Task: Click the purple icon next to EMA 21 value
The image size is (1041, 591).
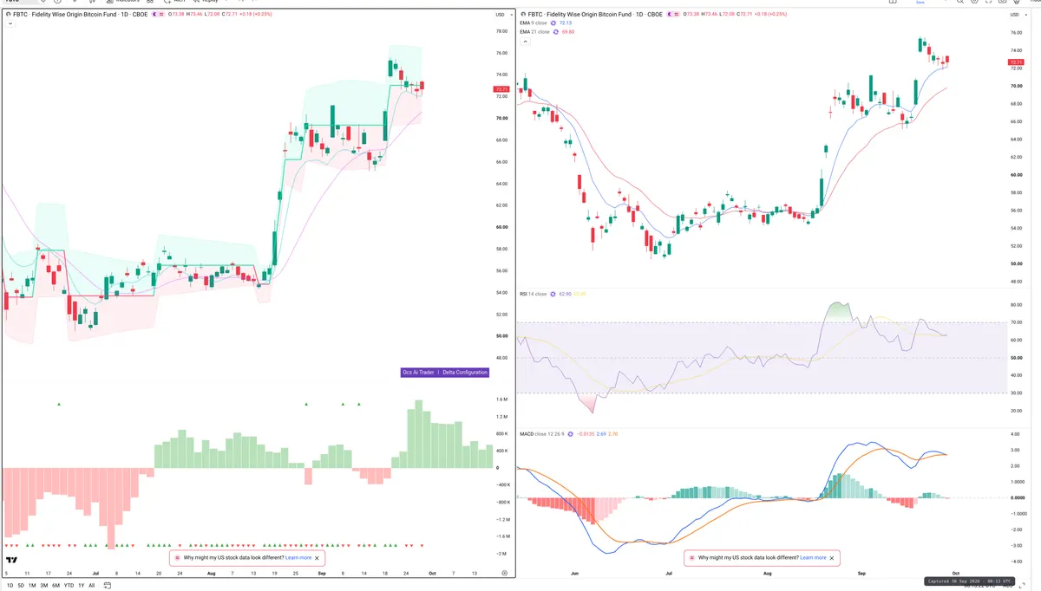Action: (x=557, y=32)
